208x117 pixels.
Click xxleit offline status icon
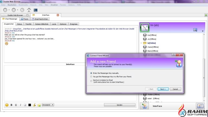145,98
